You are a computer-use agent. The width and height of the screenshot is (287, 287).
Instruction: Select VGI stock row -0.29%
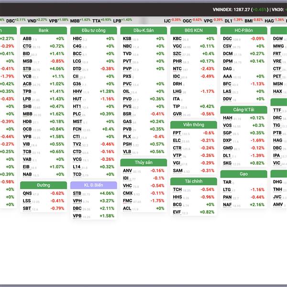coord(194,163)
